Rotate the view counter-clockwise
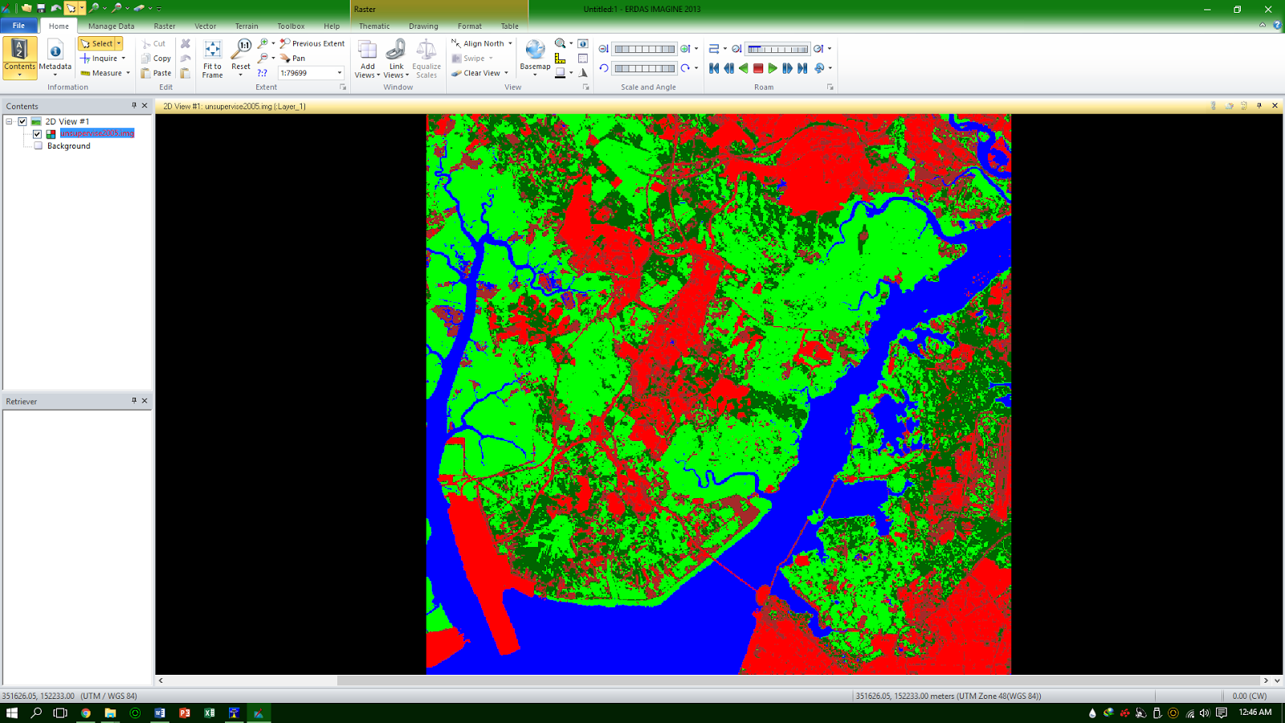 pyautogui.click(x=603, y=68)
